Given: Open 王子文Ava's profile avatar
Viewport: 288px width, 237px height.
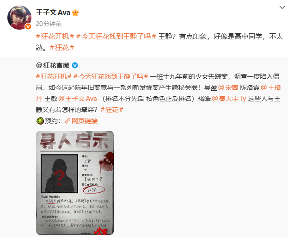Looking at the screenshot, I should 19,18.
